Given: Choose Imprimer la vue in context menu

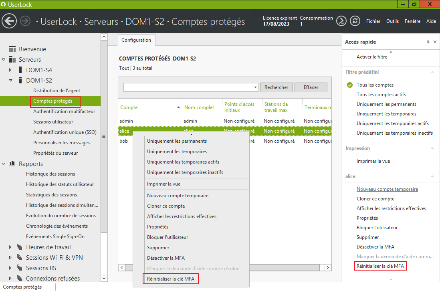Looking at the screenshot, I should click(x=163, y=184).
